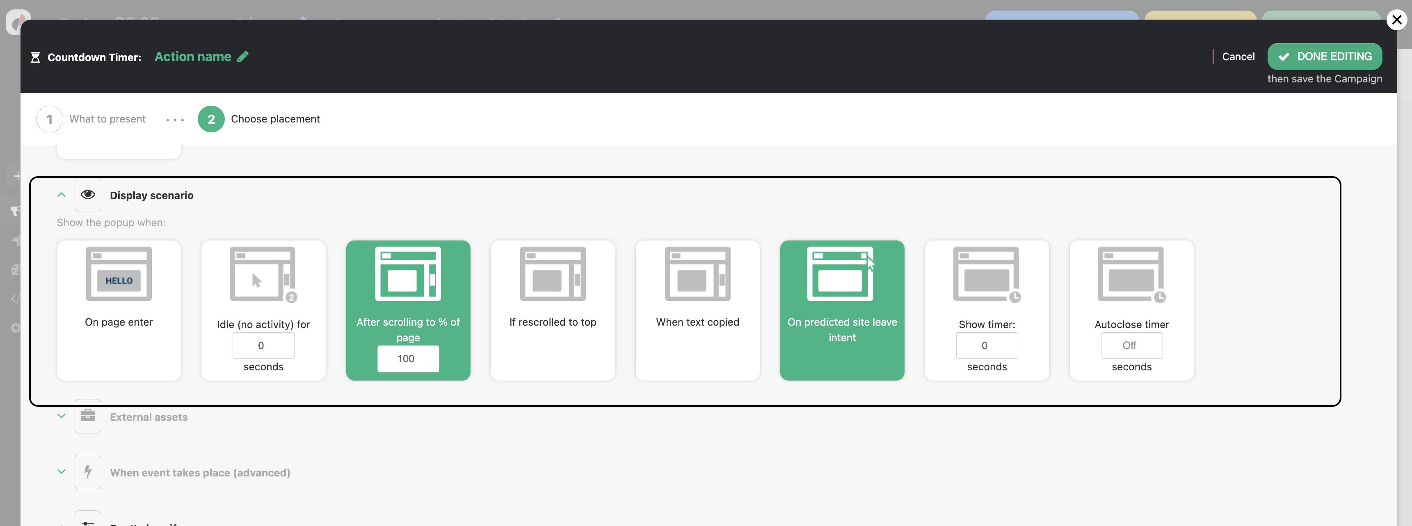Click the HELLO page enter illustration
The height and width of the screenshot is (526, 1412).
tap(119, 274)
